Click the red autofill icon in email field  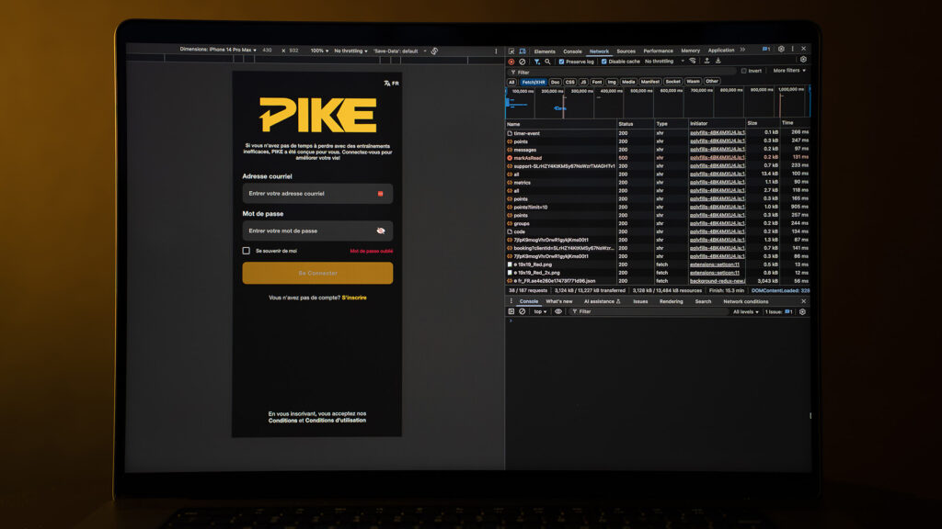point(380,194)
